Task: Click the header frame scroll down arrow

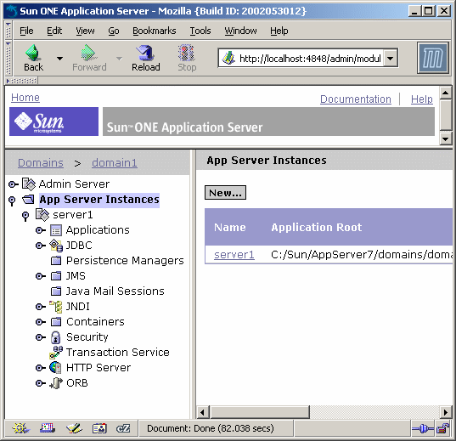Action: point(446,139)
